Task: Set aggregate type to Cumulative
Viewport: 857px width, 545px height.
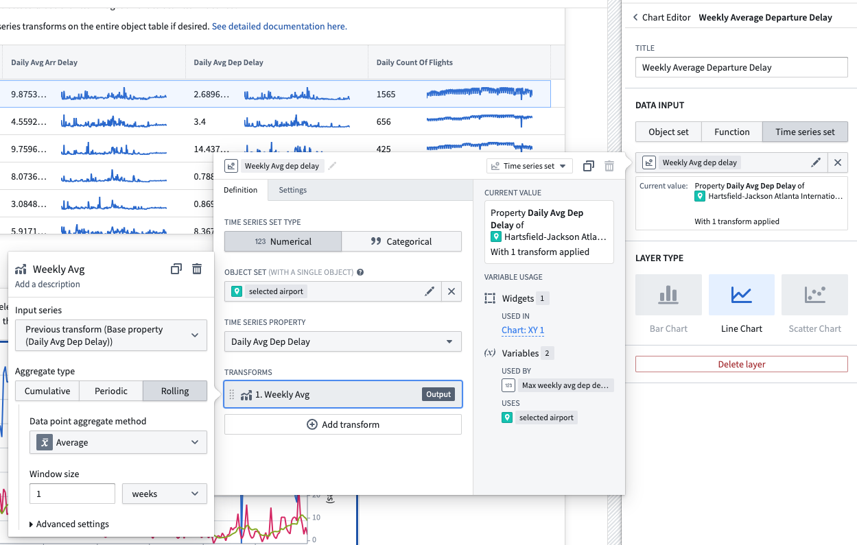Action: pyautogui.click(x=47, y=391)
